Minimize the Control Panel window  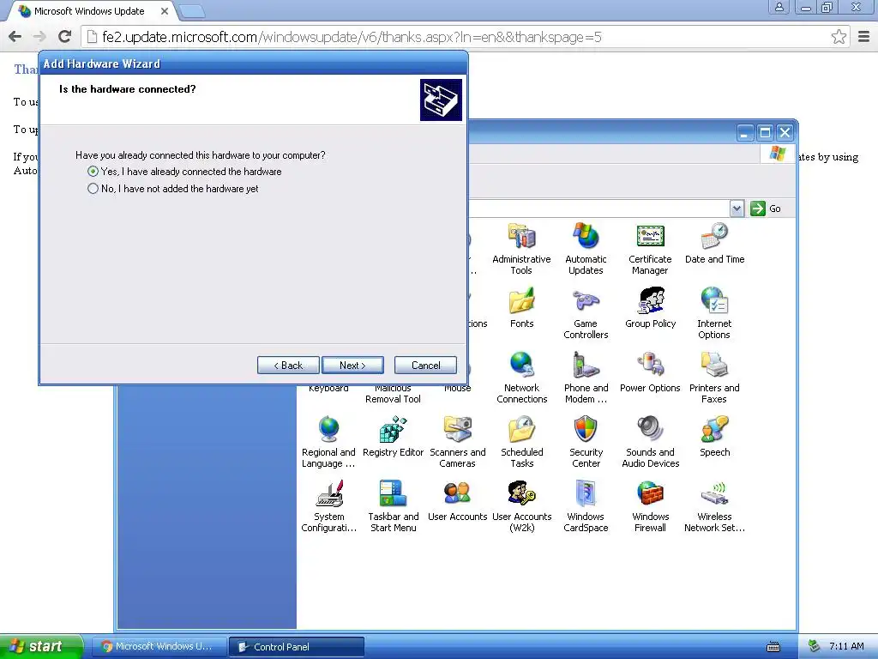[x=745, y=133]
